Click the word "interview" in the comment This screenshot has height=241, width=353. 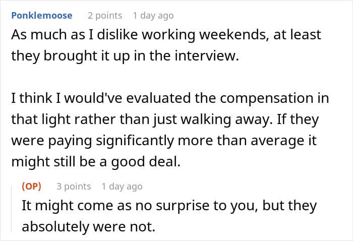coord(207,56)
